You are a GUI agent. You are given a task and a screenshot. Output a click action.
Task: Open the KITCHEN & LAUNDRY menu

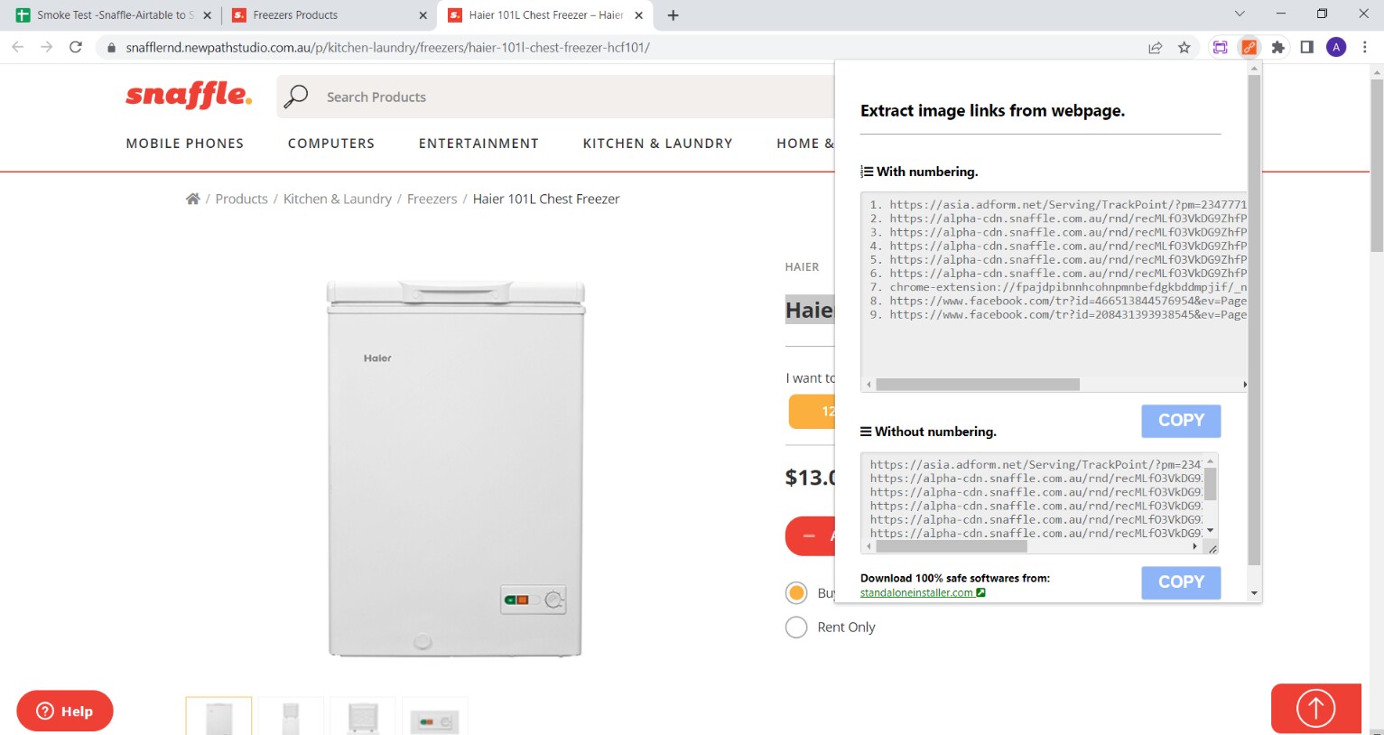coord(657,143)
